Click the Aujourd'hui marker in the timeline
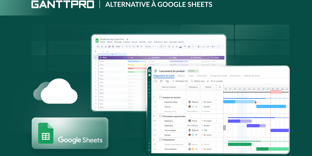312x156 pixels. [x=276, y=92]
